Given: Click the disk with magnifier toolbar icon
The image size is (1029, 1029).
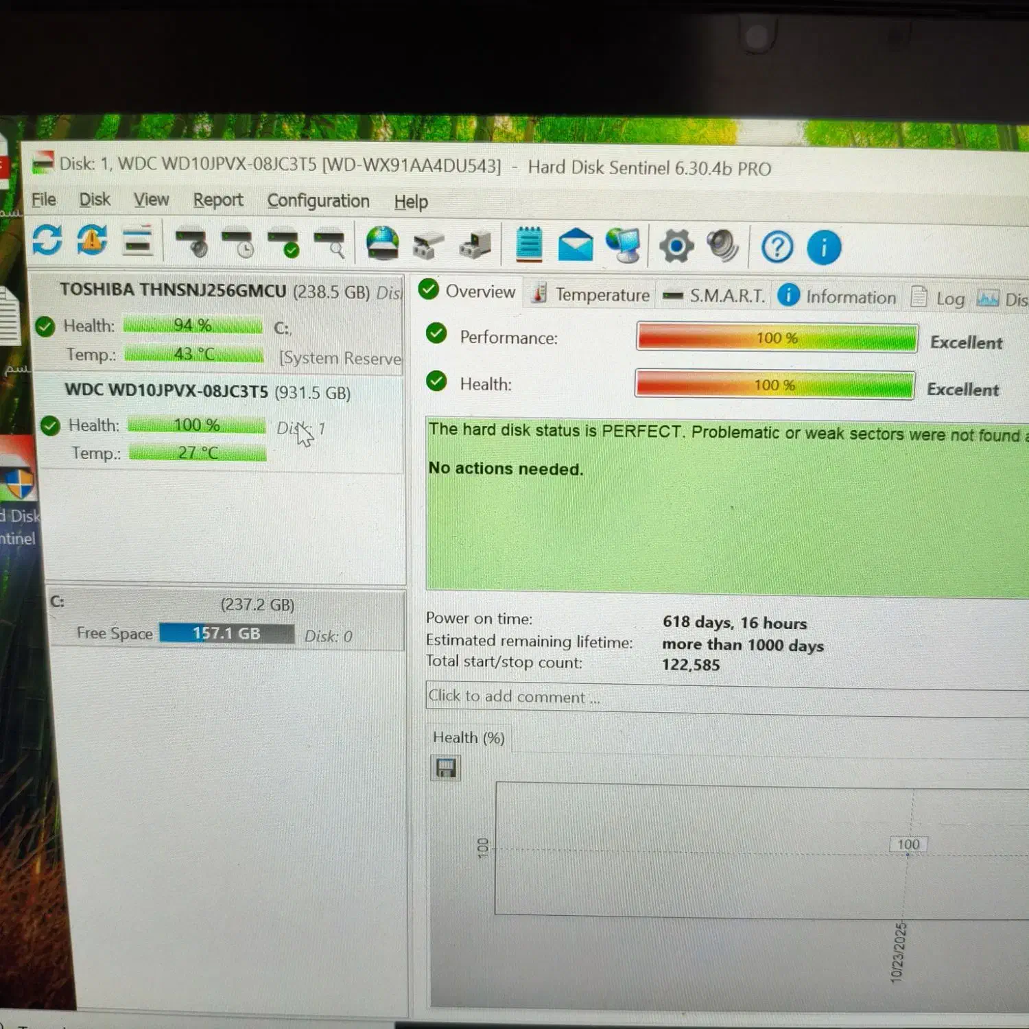Looking at the screenshot, I should coord(329,243).
